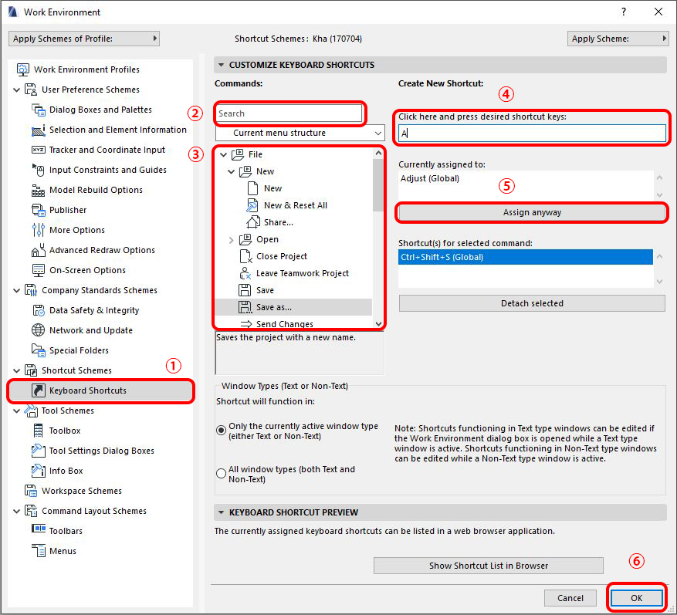This screenshot has width=677, height=615.
Task: Select the Save command in list
Action: click(x=265, y=290)
